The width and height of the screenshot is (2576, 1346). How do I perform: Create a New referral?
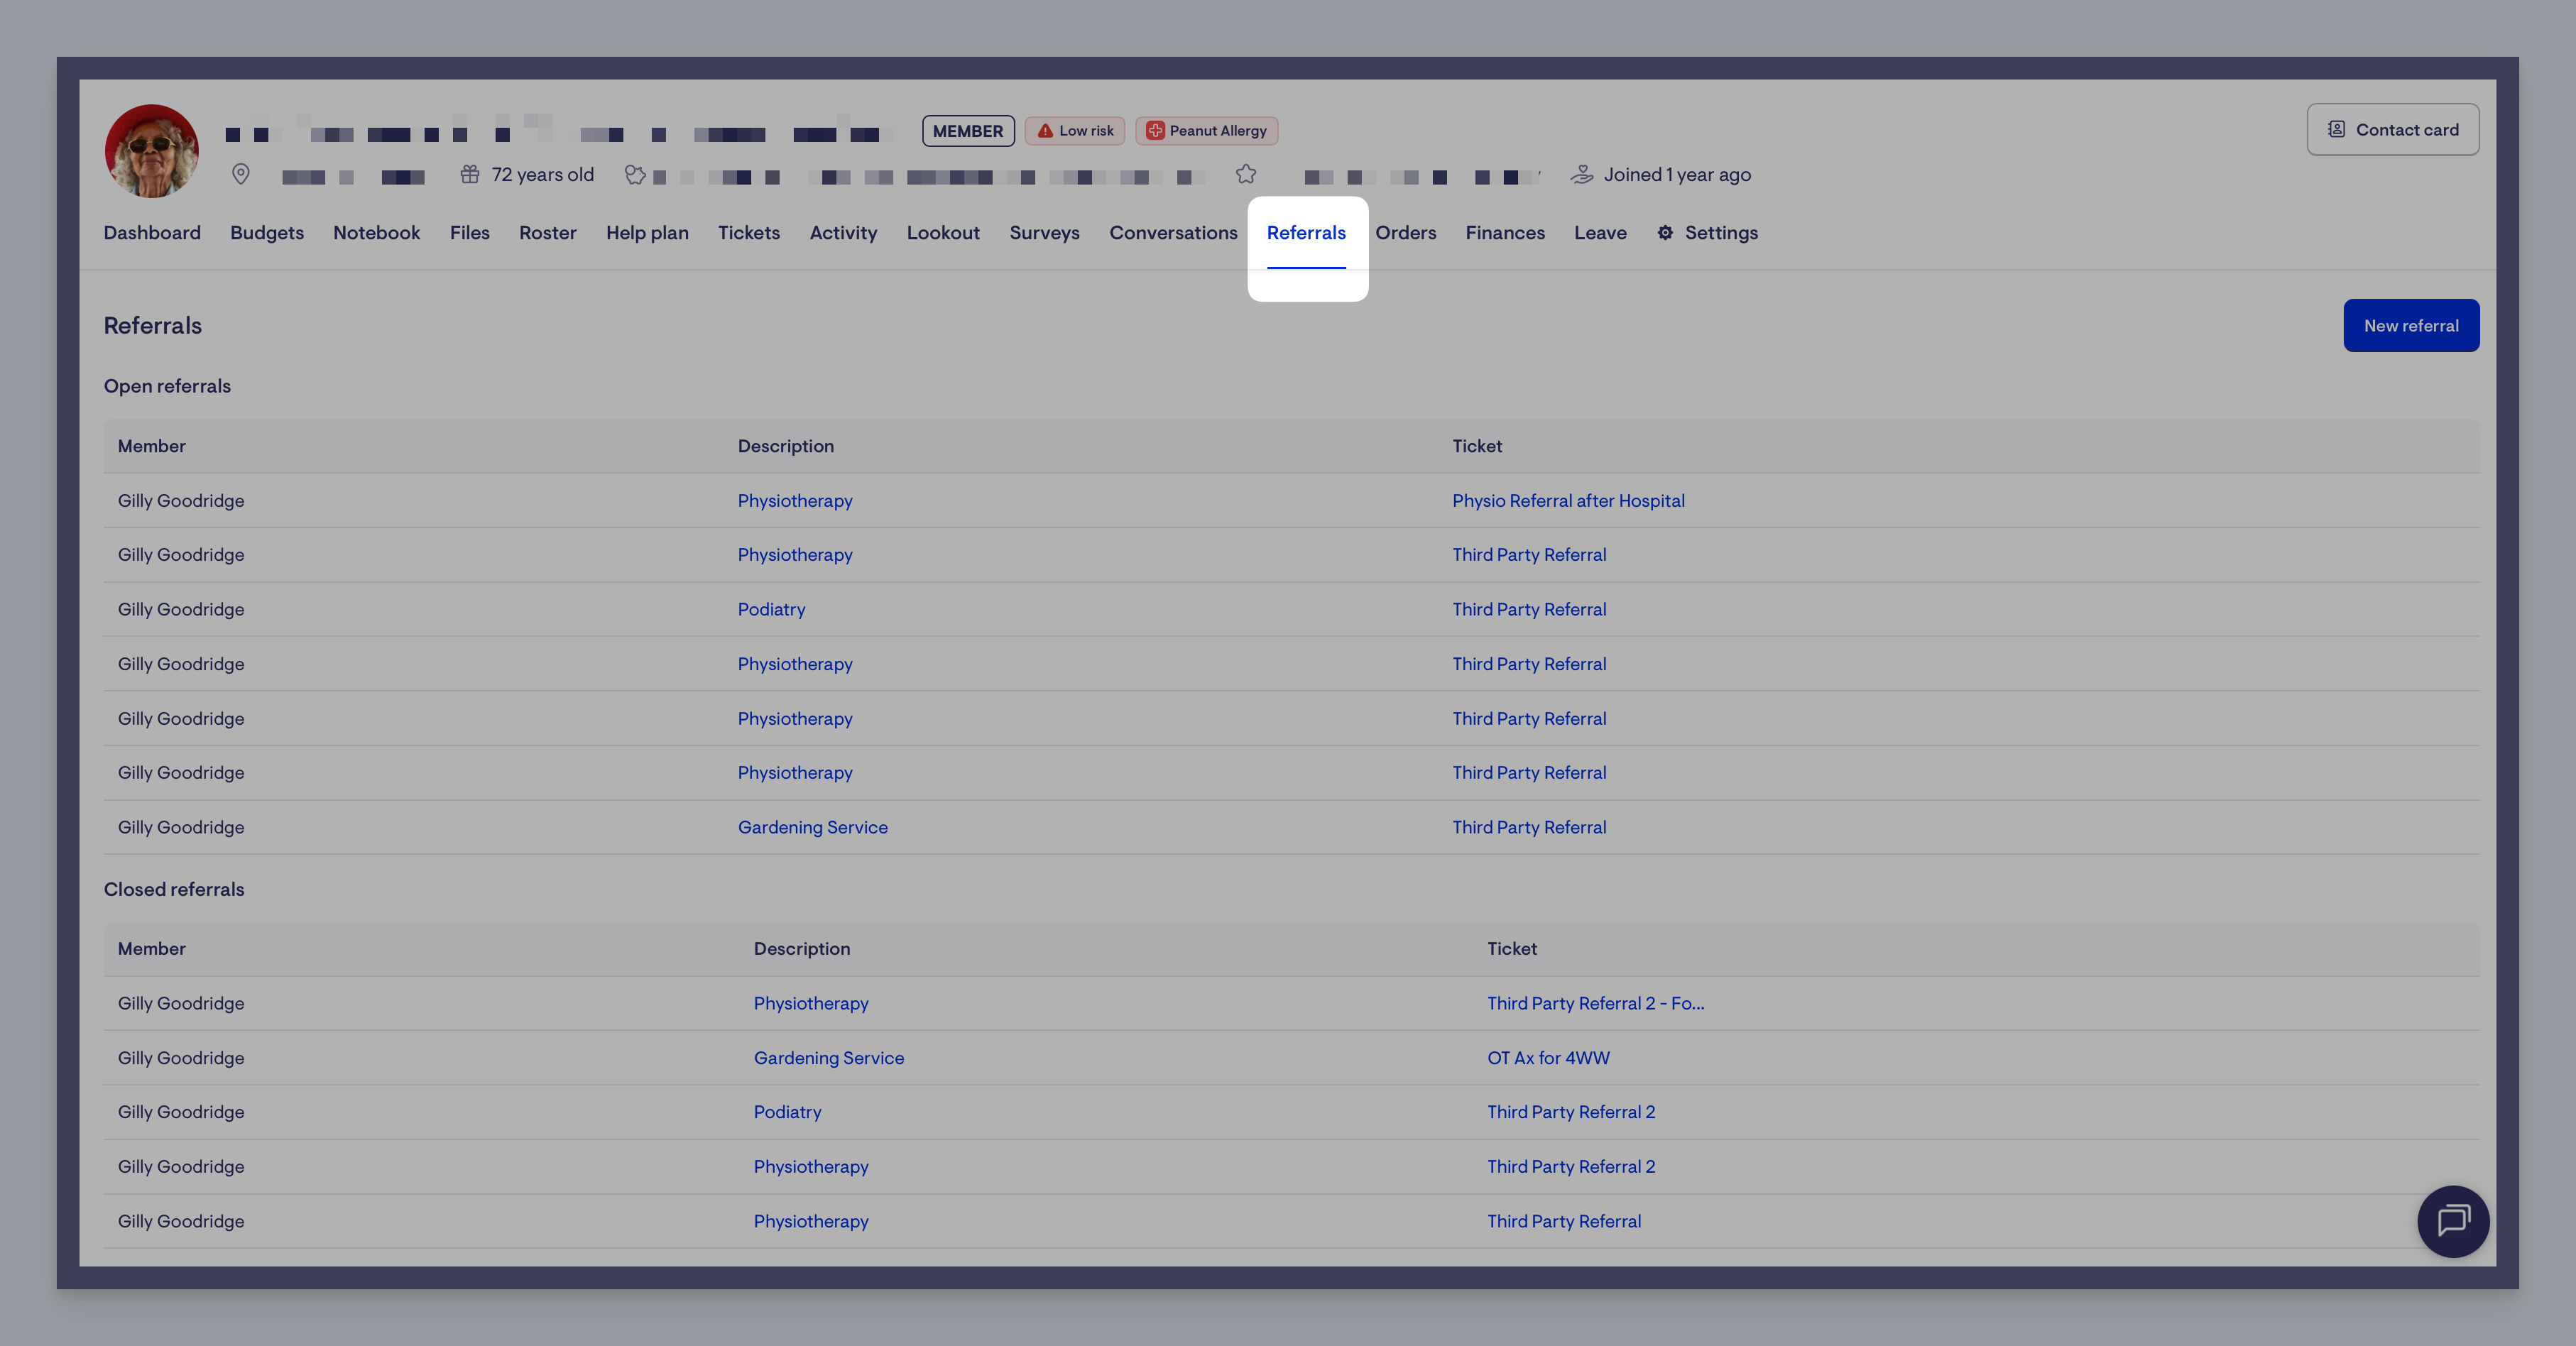click(x=2411, y=326)
